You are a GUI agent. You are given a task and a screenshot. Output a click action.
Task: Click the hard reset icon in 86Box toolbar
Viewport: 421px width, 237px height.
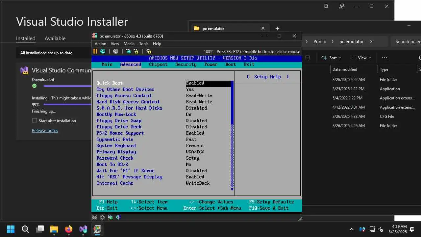tap(103, 51)
